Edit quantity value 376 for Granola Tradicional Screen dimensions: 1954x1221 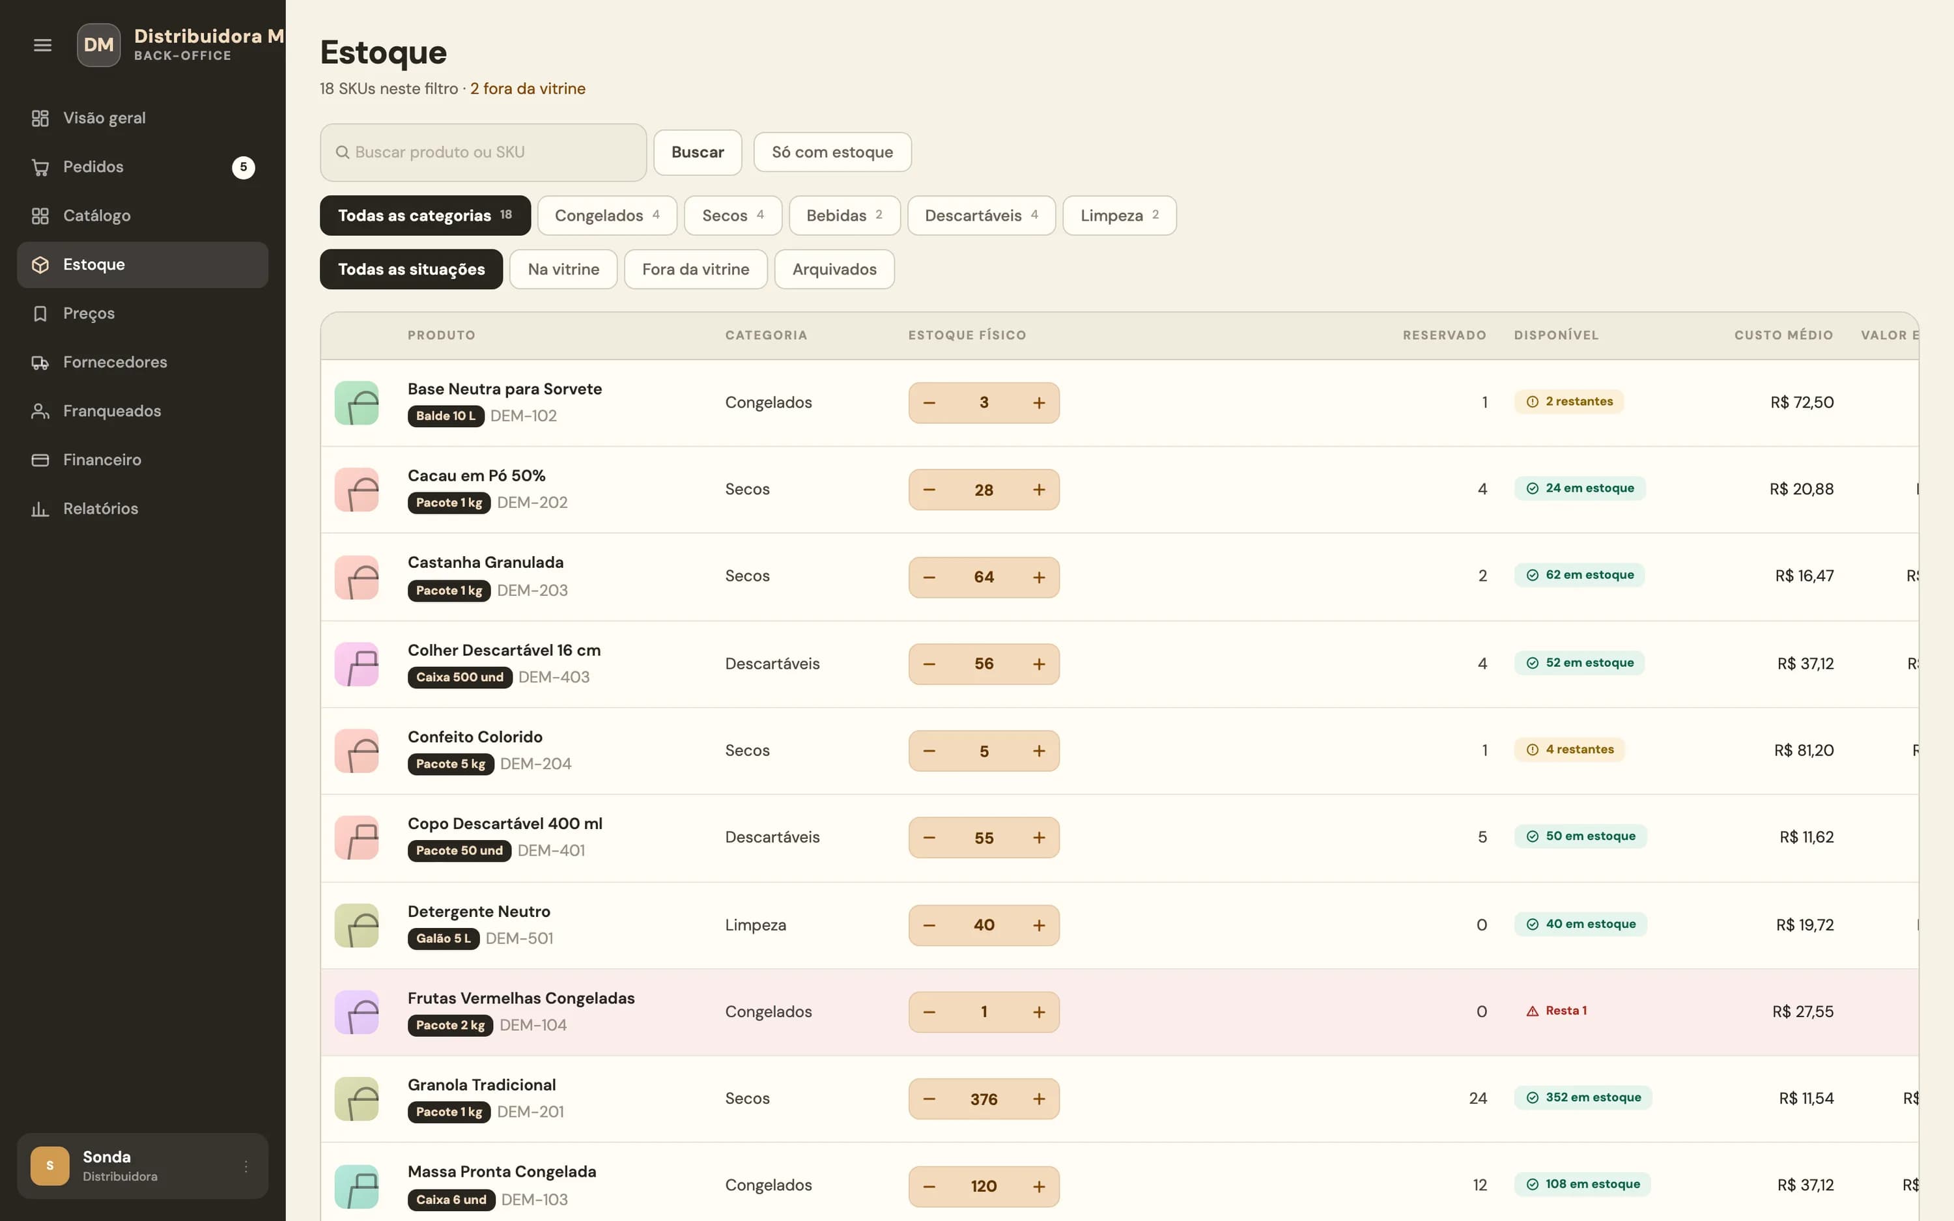pyautogui.click(x=984, y=1099)
